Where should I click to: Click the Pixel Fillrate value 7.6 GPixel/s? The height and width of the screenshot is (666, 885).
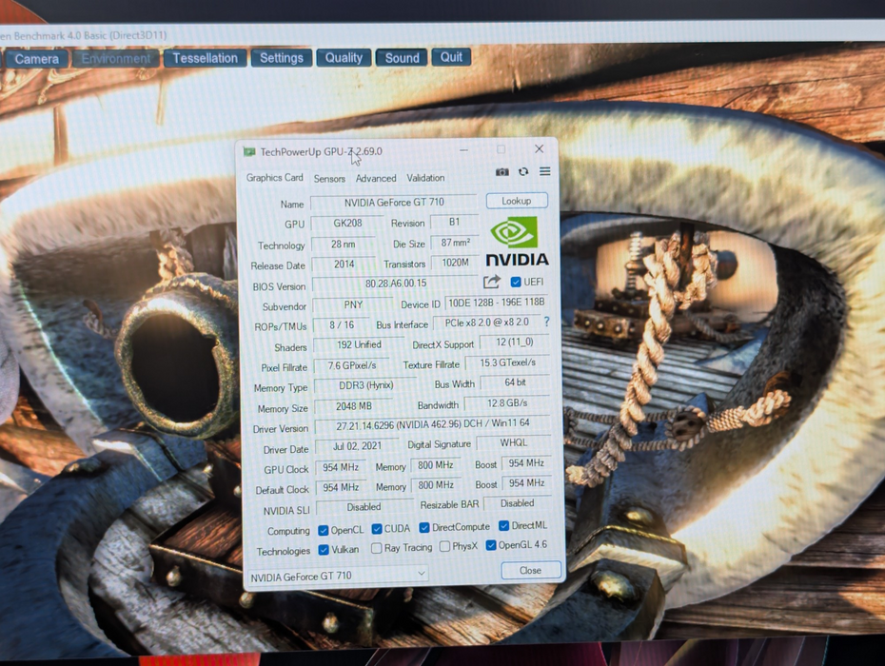[x=352, y=365]
